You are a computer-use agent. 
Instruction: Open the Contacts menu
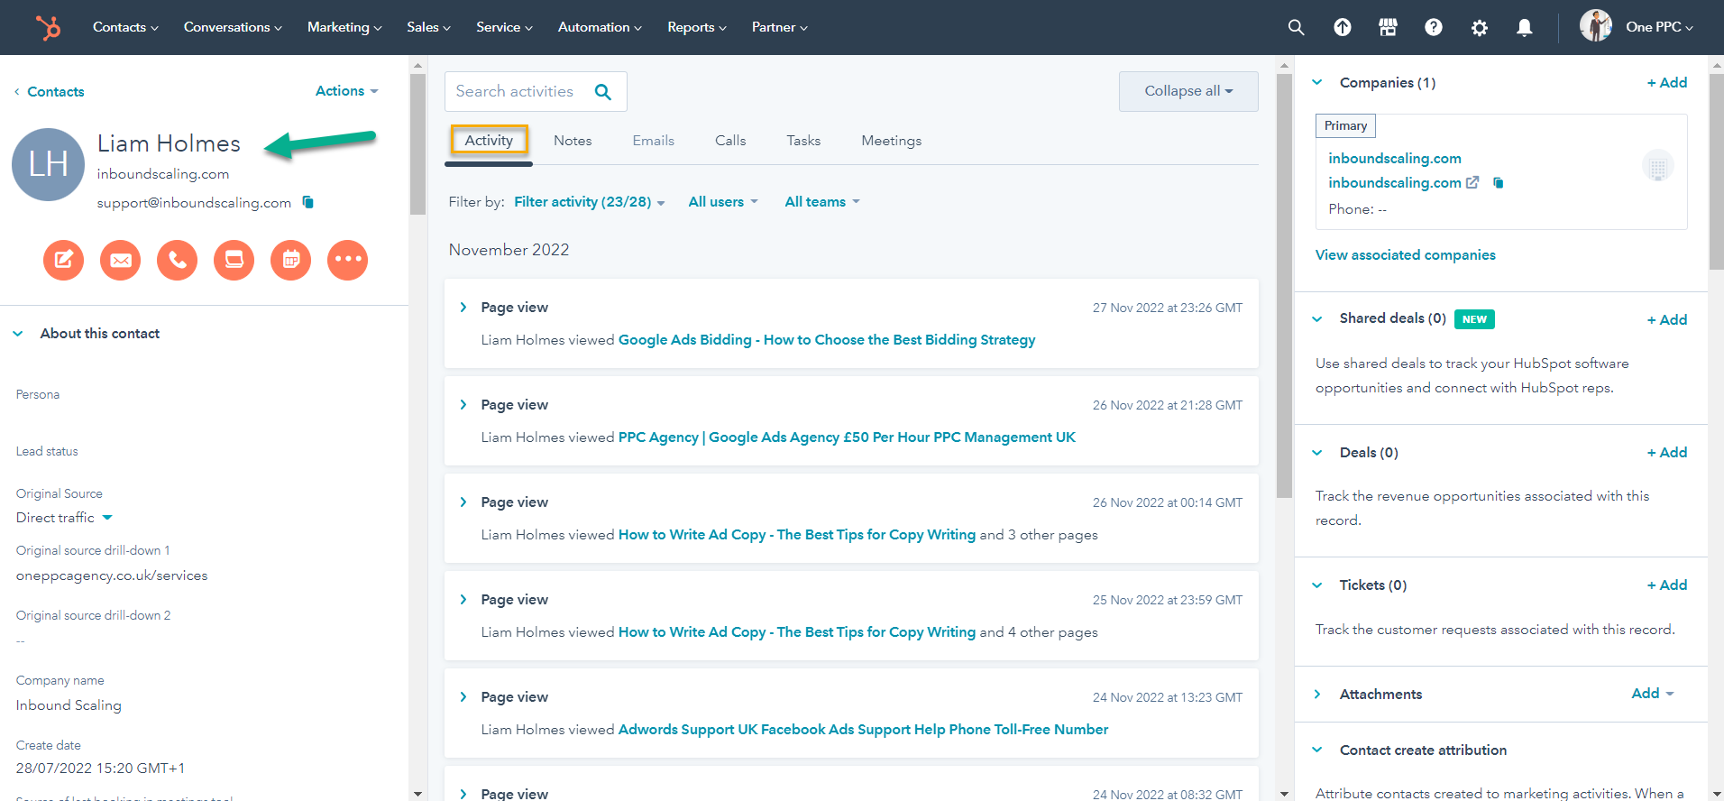click(125, 27)
